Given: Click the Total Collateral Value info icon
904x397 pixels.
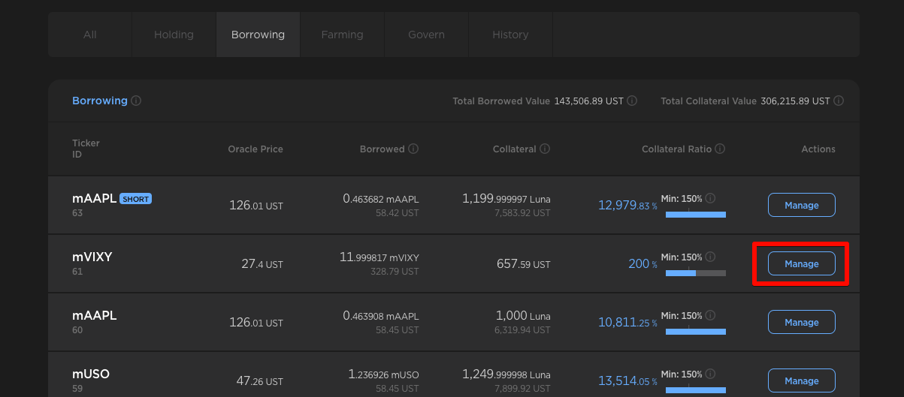Looking at the screenshot, I should [839, 101].
